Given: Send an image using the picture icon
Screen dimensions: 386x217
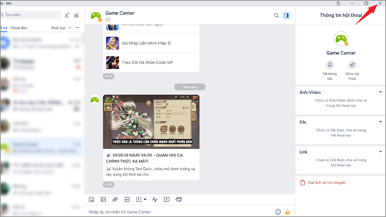Looking at the screenshot, I should [103, 200].
